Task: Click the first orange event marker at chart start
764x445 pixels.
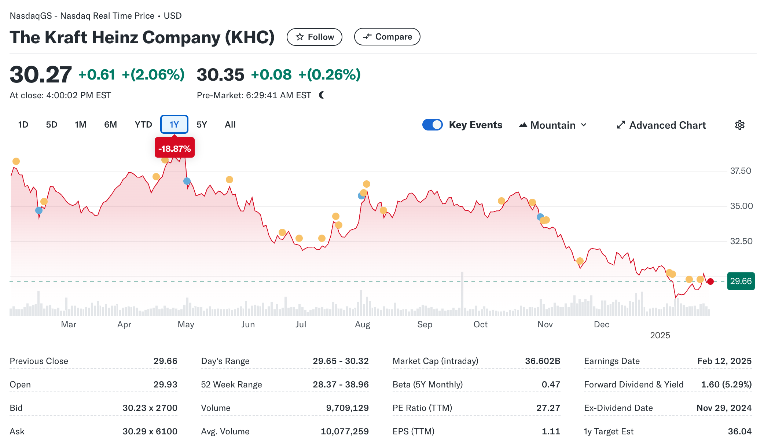Action: click(x=16, y=161)
